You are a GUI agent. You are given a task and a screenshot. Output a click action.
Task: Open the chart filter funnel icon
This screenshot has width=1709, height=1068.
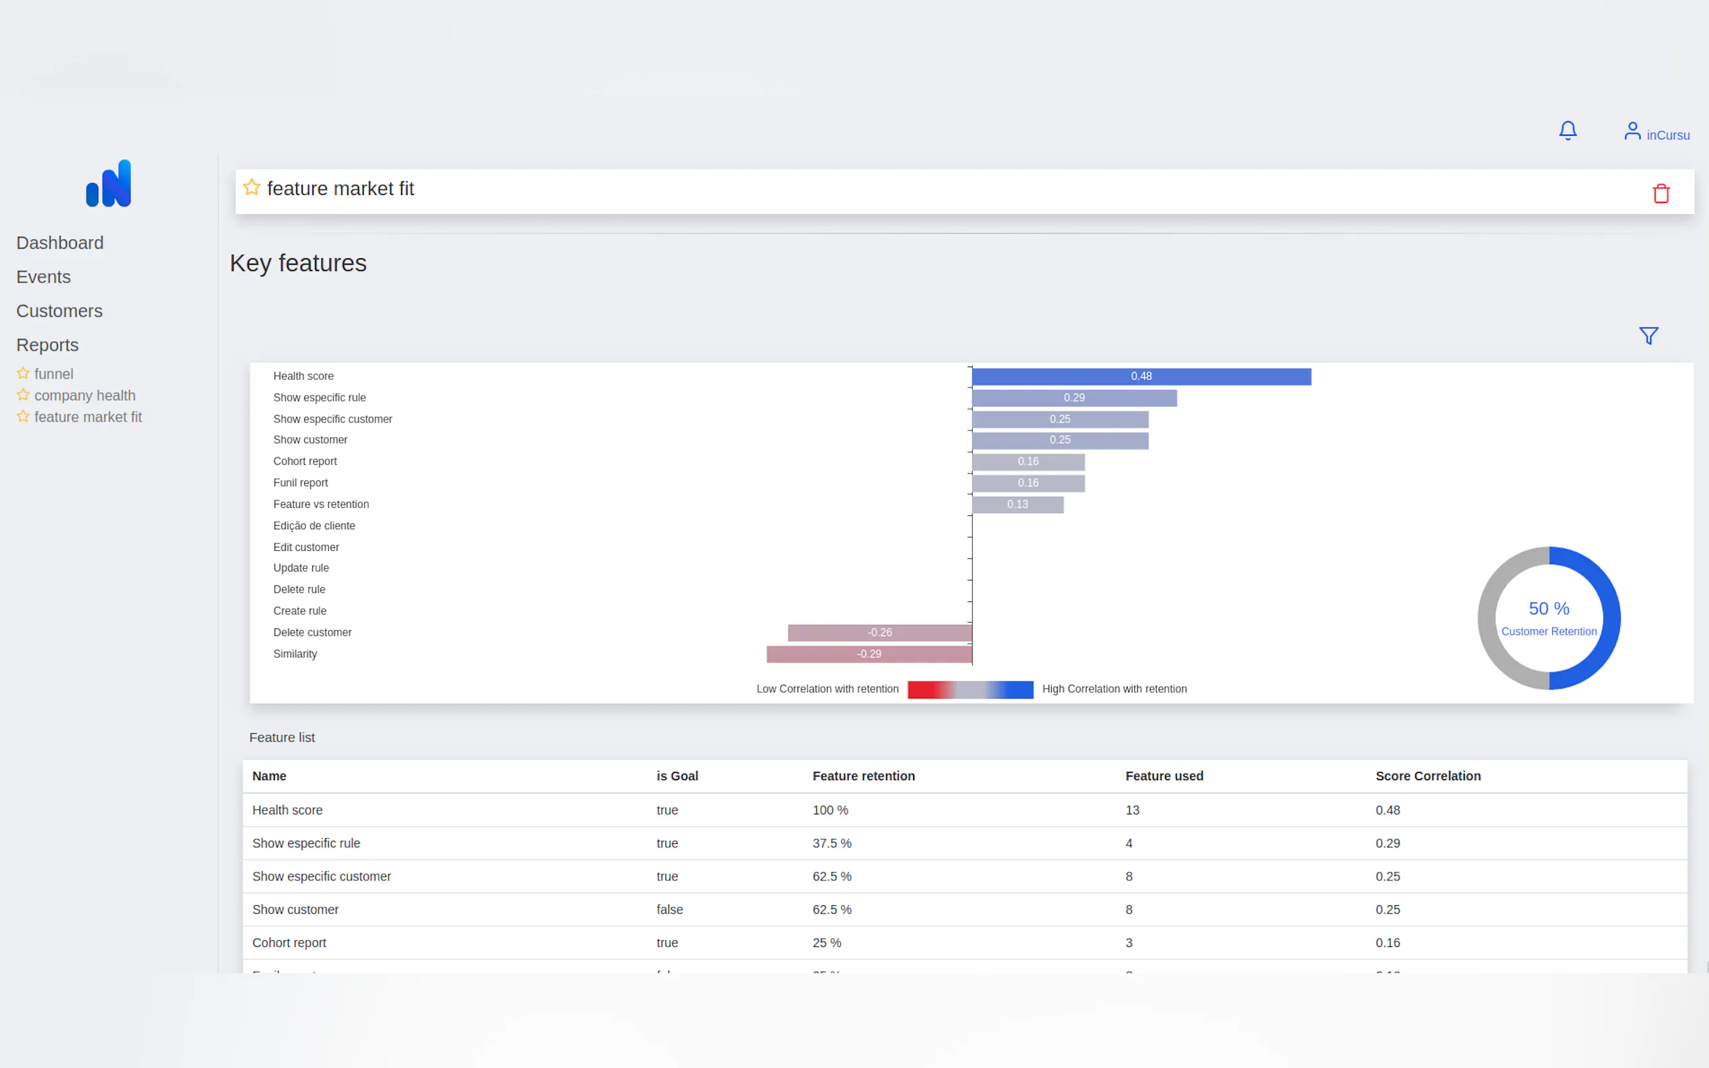tap(1648, 336)
